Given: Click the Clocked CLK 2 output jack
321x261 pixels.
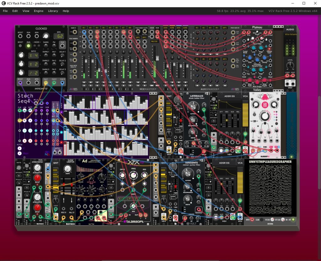Looking at the screenshot, I should 54,83.
